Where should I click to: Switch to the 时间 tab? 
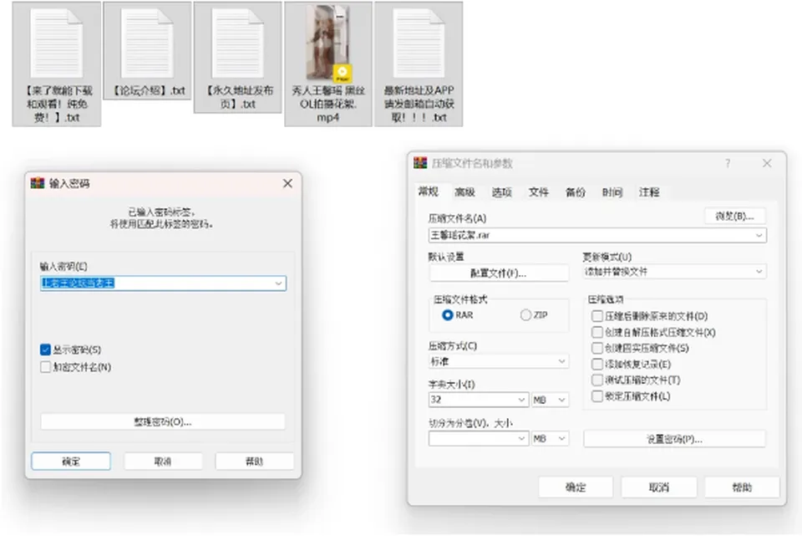click(612, 192)
